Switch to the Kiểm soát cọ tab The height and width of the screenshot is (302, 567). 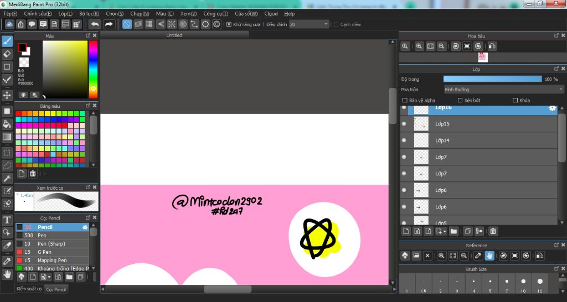pyautogui.click(x=29, y=289)
